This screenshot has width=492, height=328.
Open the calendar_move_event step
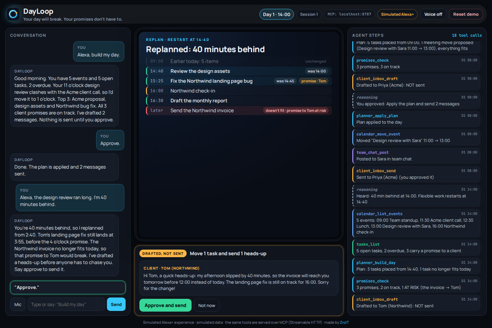coord(416,137)
